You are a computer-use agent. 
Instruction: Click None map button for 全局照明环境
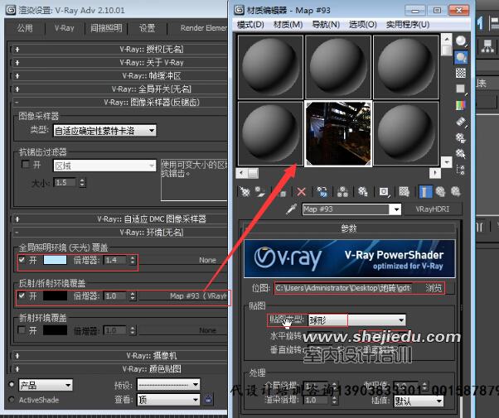(183, 260)
